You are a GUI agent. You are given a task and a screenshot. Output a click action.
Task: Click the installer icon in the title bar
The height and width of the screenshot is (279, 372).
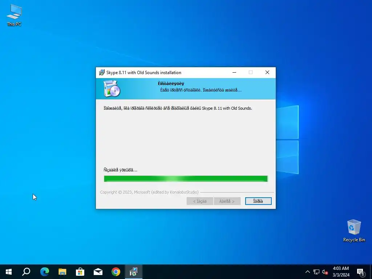(102, 72)
